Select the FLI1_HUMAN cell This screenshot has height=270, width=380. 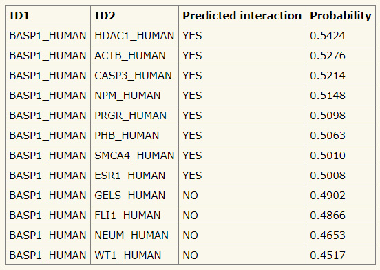134,215
